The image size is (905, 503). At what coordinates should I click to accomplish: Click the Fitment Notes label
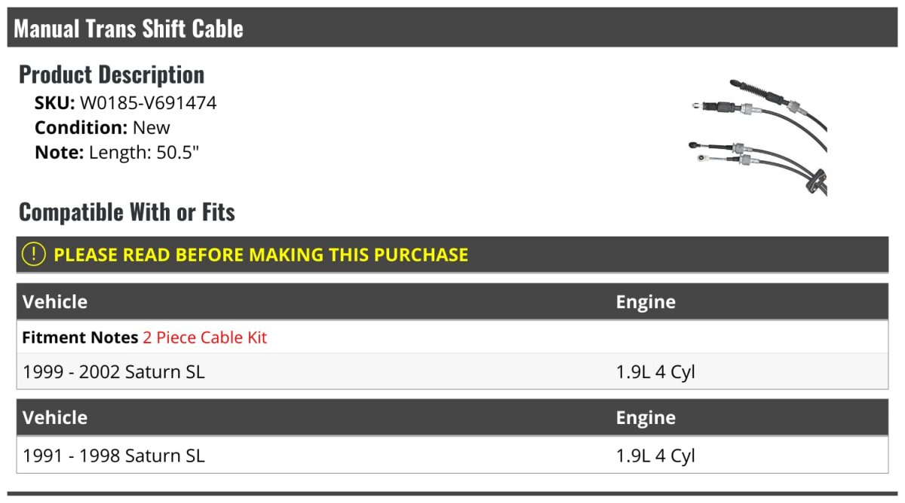(81, 338)
